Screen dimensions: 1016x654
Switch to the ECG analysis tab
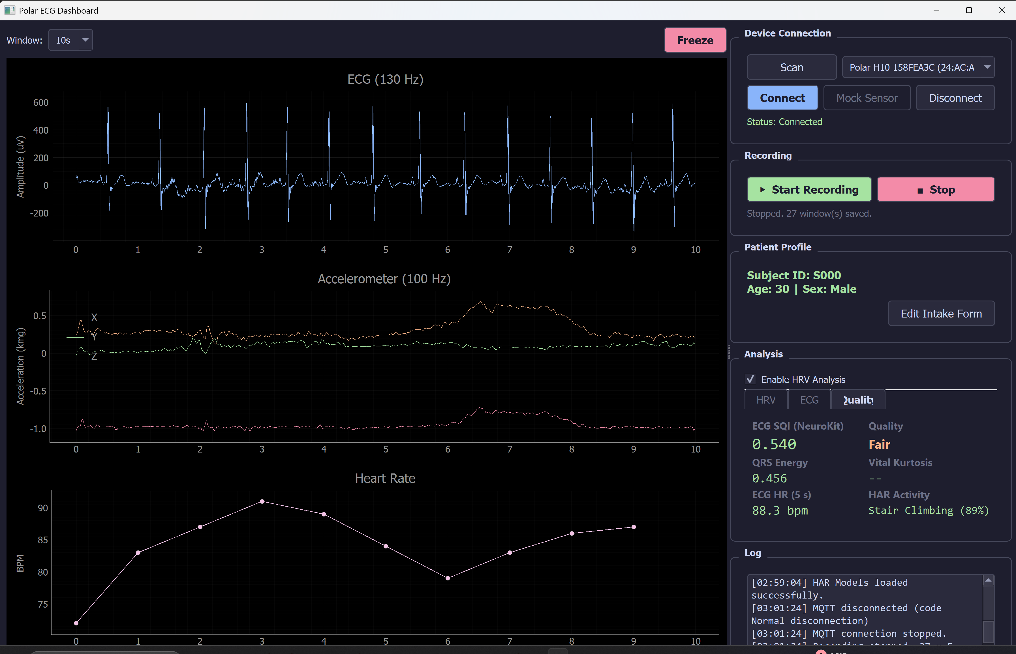point(809,400)
